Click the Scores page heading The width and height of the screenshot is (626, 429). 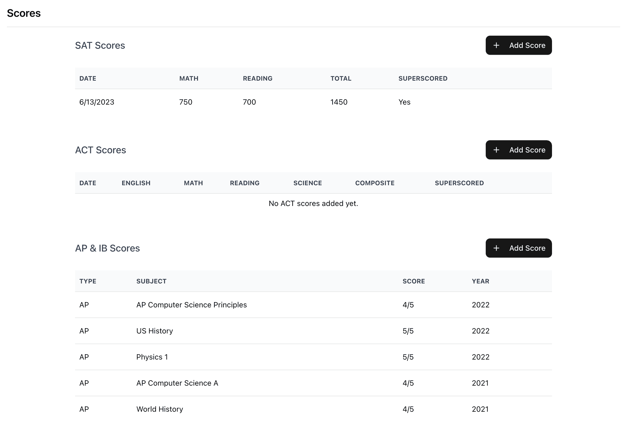pyautogui.click(x=24, y=13)
